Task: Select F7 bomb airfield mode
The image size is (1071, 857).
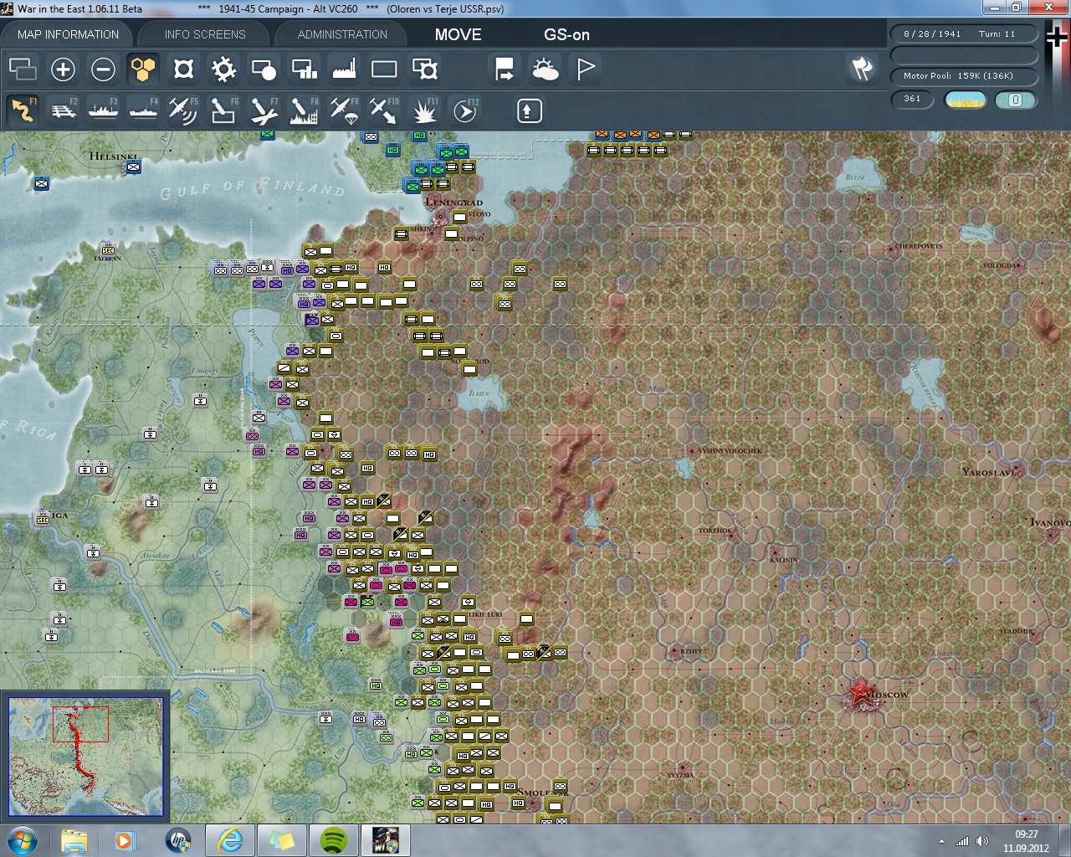Action: pyautogui.click(x=264, y=110)
